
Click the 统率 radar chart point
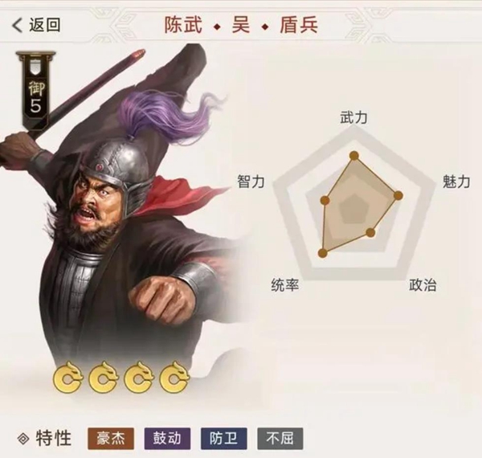322,253
